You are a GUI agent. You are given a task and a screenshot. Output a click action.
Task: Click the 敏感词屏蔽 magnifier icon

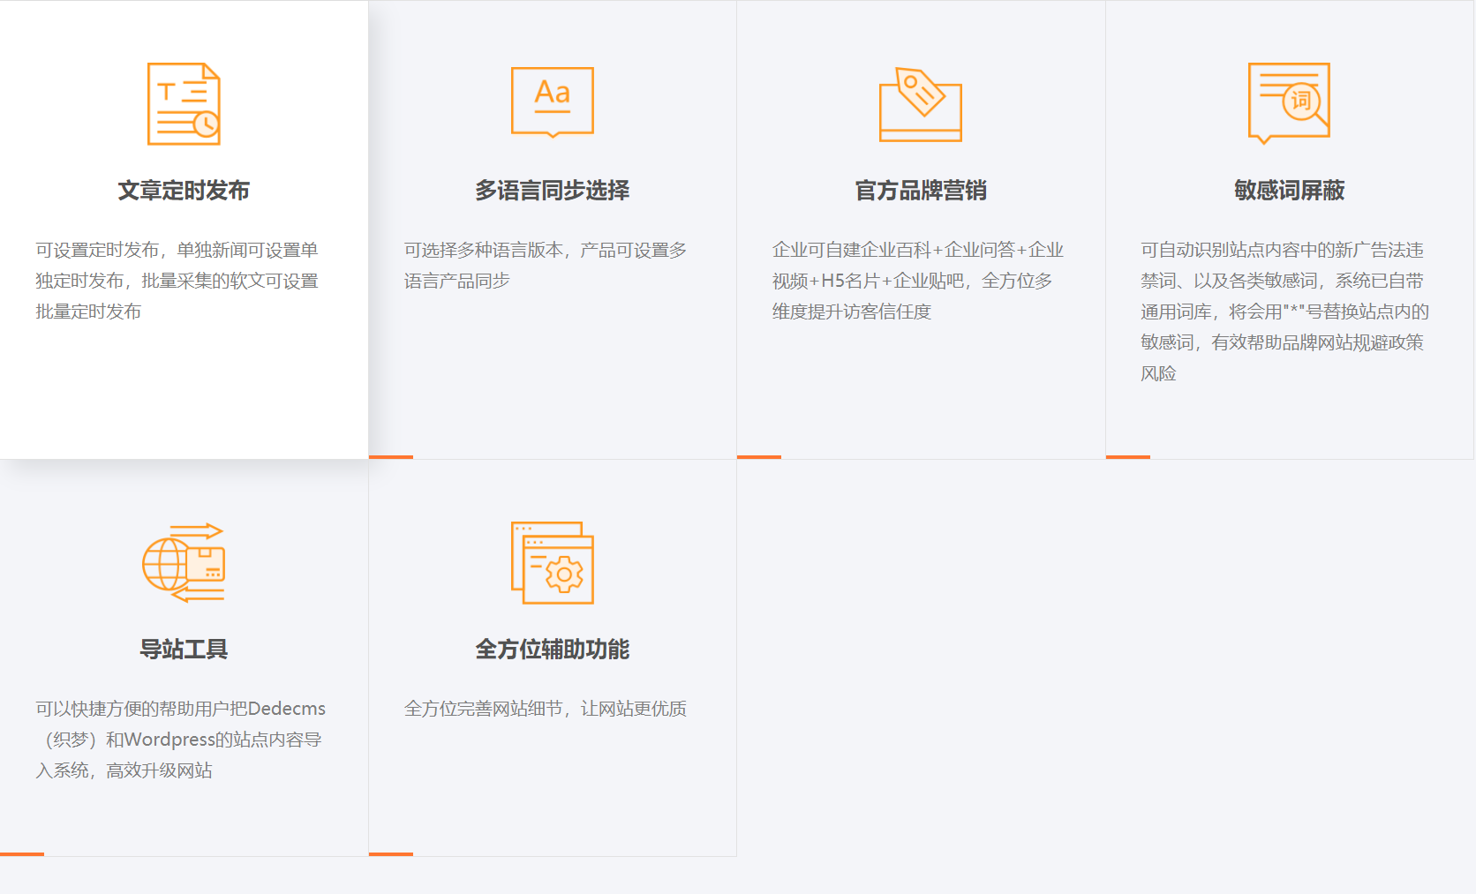click(1289, 103)
